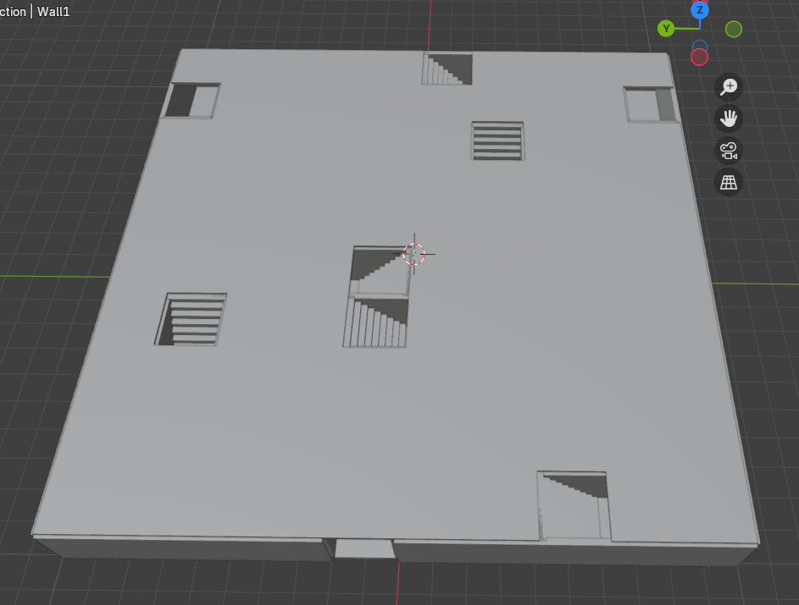Click the 3D cursor at viewport center
This screenshot has width=799, height=605.
pos(413,253)
